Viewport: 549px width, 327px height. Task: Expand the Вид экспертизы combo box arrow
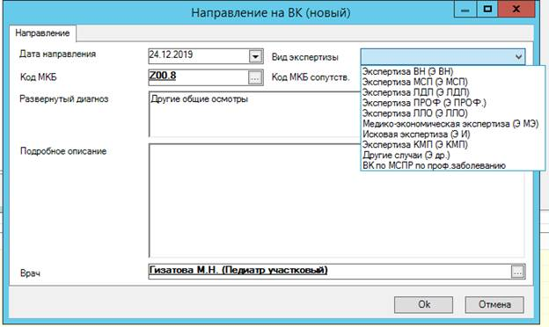[x=518, y=56]
